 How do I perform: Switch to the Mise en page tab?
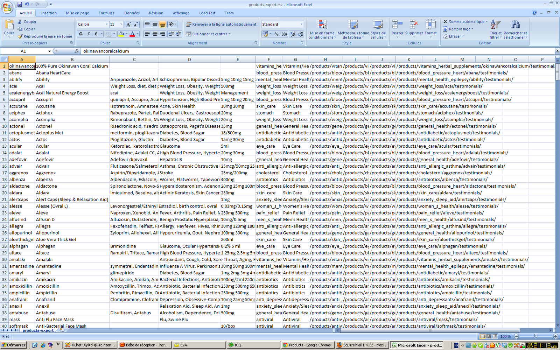[77, 13]
